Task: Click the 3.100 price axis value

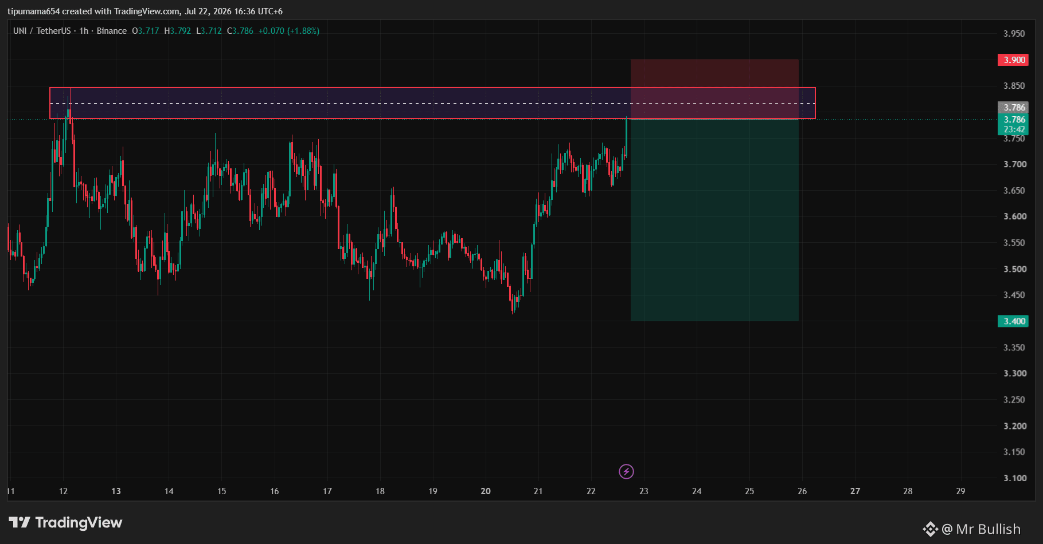Action: (1014, 478)
